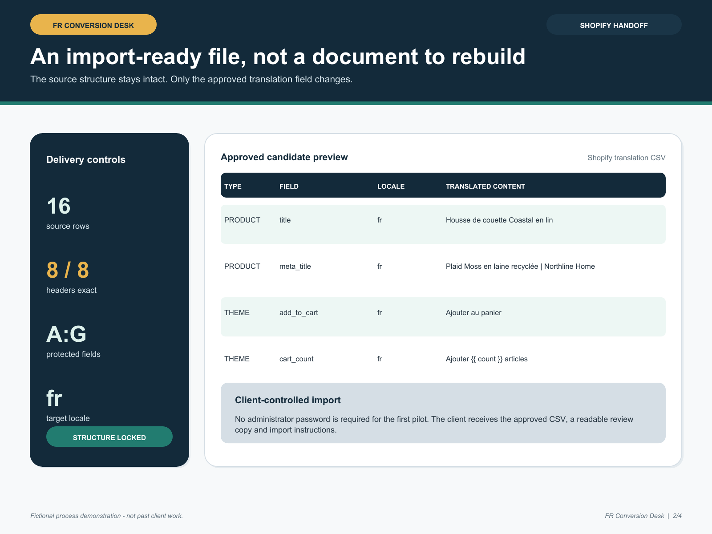712x534 pixels.
Task: Click the 'source rows' label
Action: click(68, 226)
